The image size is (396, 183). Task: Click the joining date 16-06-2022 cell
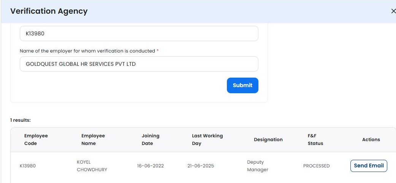(150, 166)
